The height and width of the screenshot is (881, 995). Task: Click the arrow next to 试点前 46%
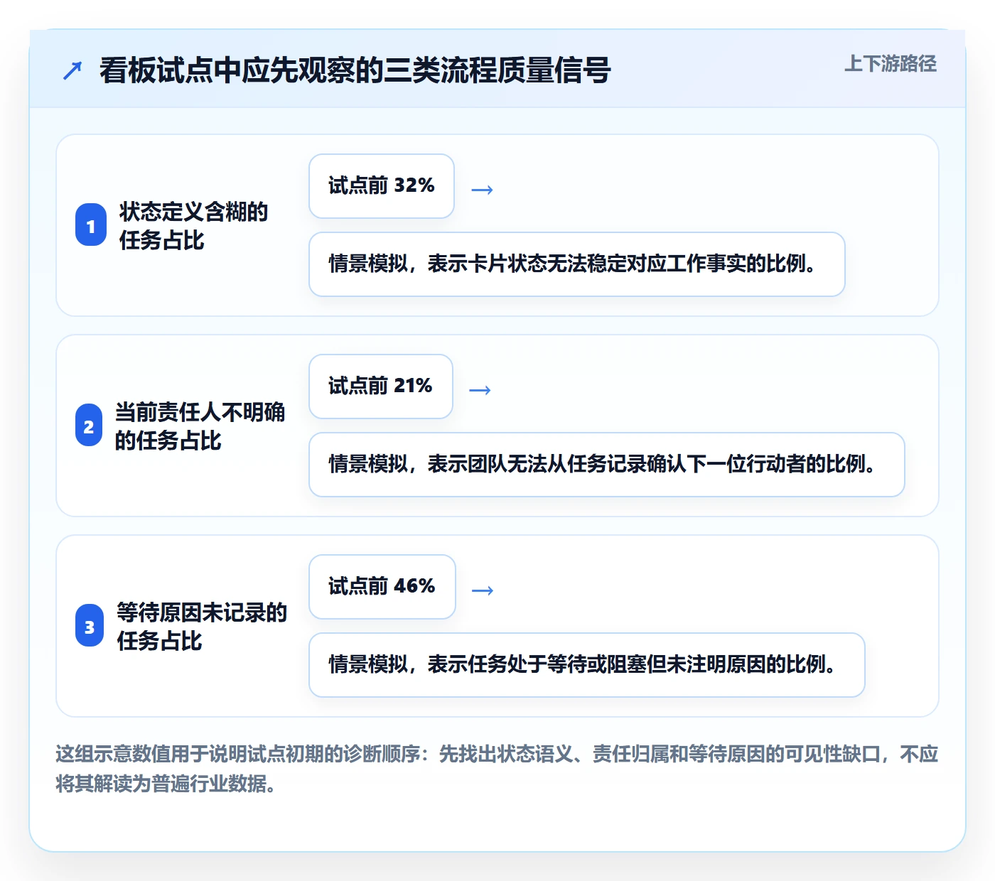coord(483,590)
